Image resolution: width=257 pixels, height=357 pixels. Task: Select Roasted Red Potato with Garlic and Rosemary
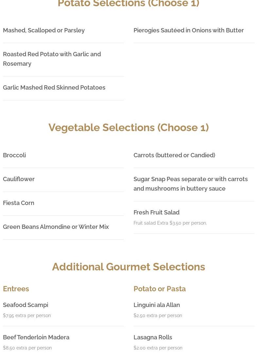[52, 59]
